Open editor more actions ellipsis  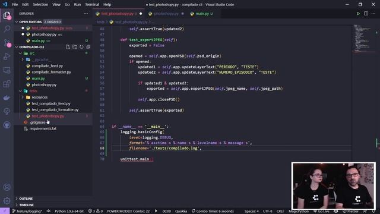373,14
